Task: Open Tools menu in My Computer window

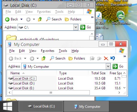Action: tap(63, 51)
